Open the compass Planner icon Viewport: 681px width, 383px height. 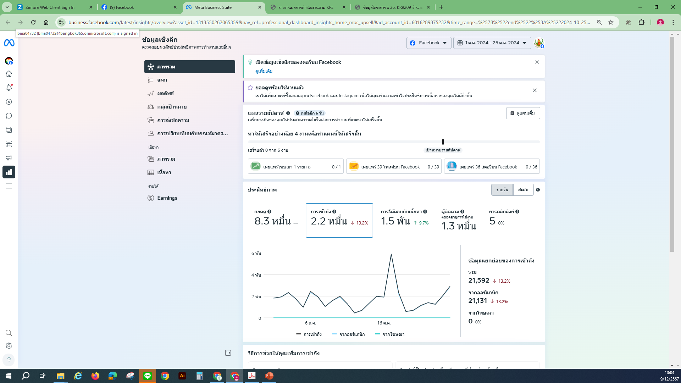pos(9,102)
